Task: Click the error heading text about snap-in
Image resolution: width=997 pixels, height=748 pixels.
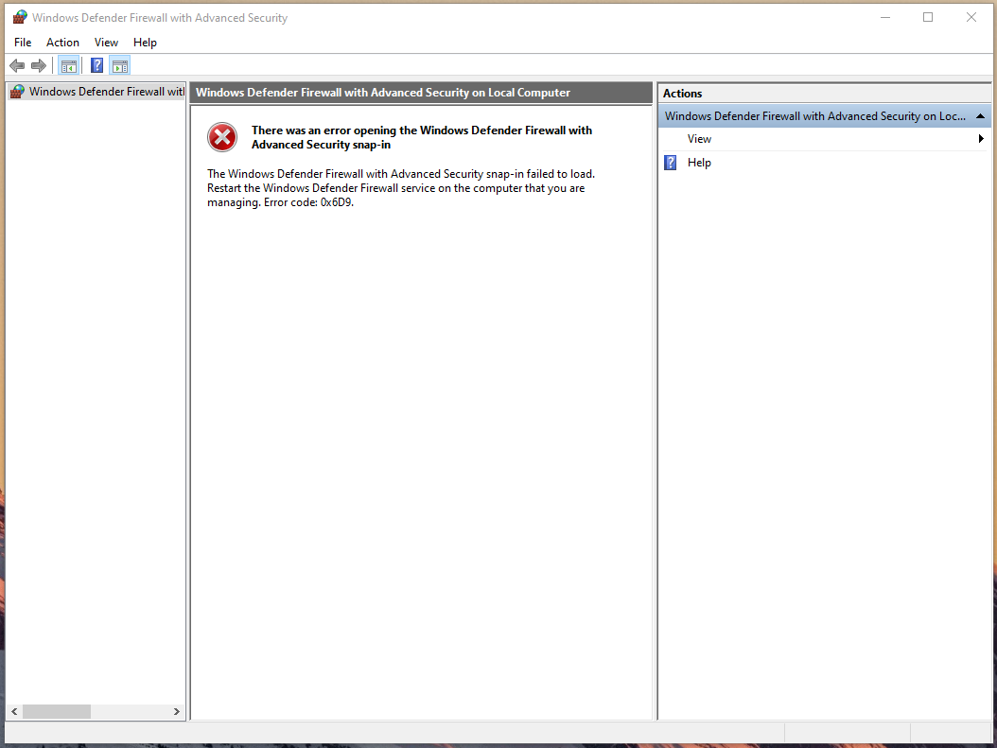Action: point(422,137)
